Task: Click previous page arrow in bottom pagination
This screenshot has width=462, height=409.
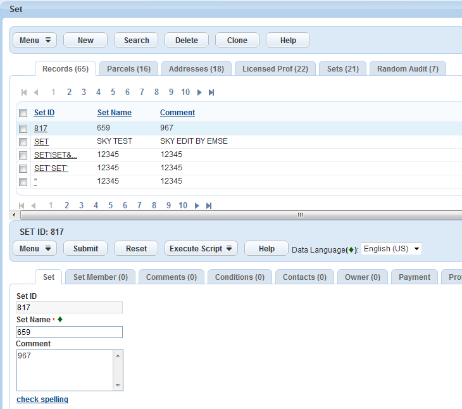Action: tap(34, 206)
